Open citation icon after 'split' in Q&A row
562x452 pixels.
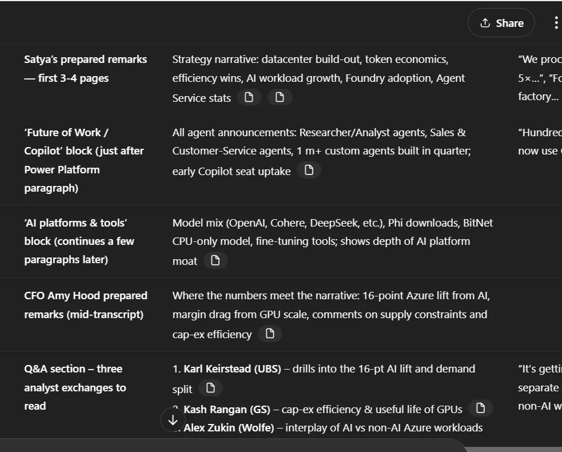click(x=210, y=388)
